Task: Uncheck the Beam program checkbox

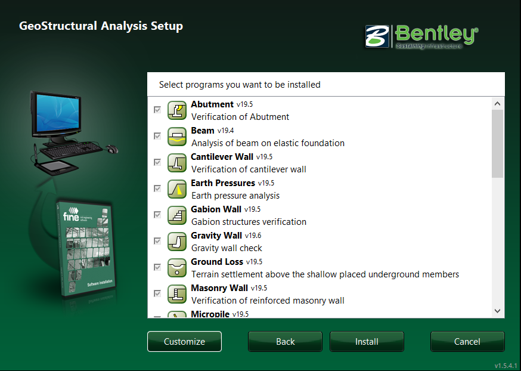Action: tap(157, 136)
